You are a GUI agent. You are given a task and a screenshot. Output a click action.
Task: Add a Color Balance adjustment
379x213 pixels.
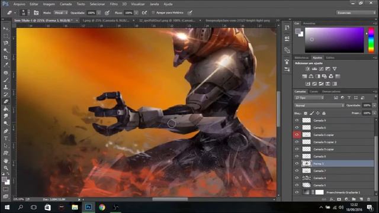pyautogui.click(x=311, y=76)
